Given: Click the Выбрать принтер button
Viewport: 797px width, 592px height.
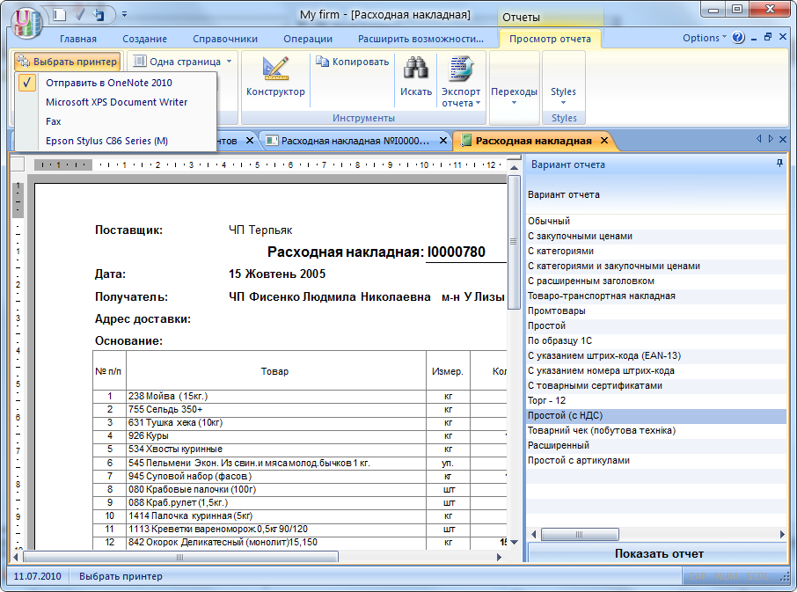Looking at the screenshot, I should click(x=68, y=62).
